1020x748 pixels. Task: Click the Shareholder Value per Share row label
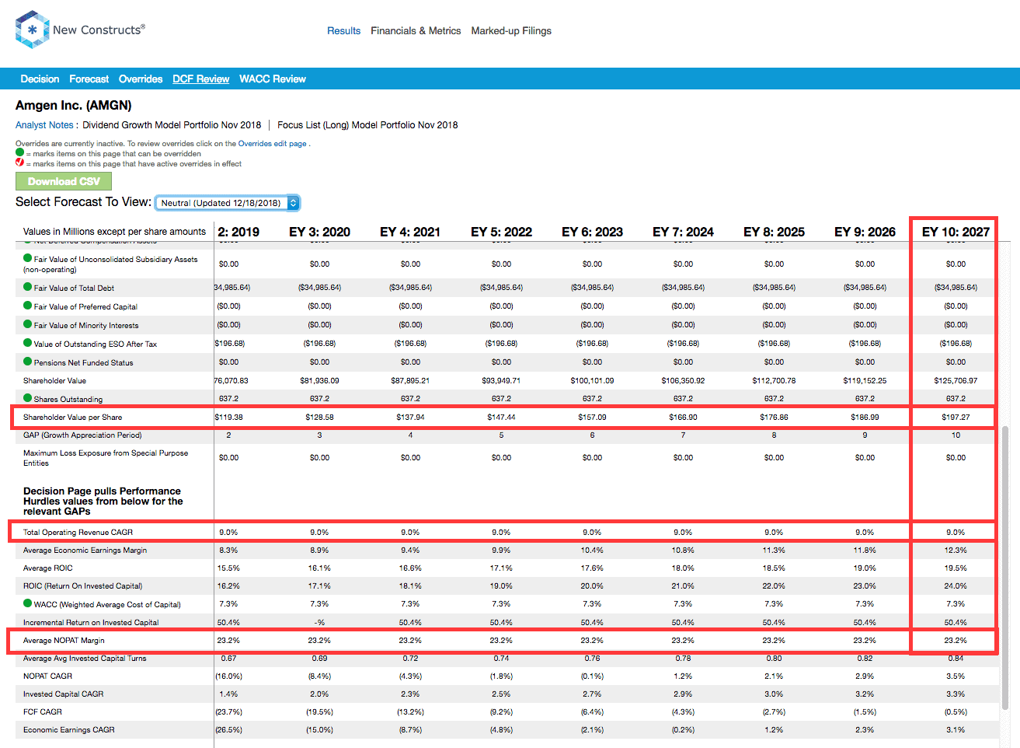[x=72, y=418]
